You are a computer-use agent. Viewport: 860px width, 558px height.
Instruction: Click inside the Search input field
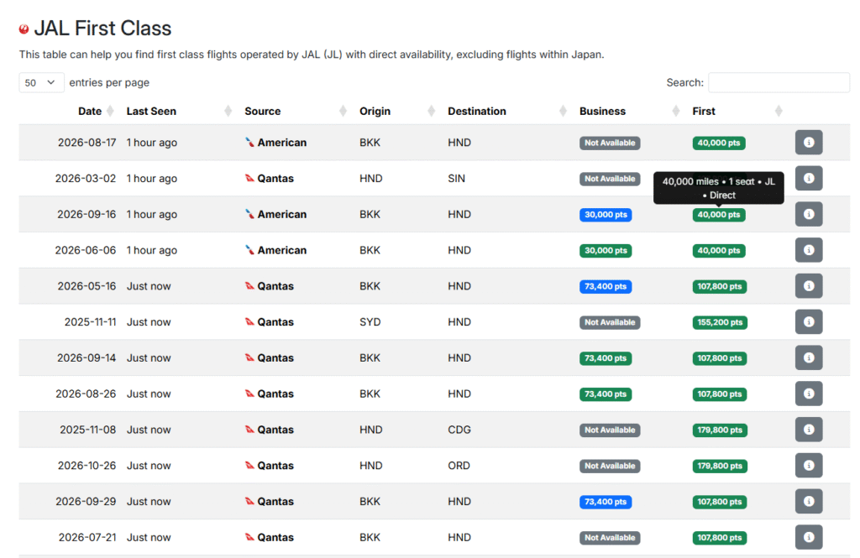(778, 82)
